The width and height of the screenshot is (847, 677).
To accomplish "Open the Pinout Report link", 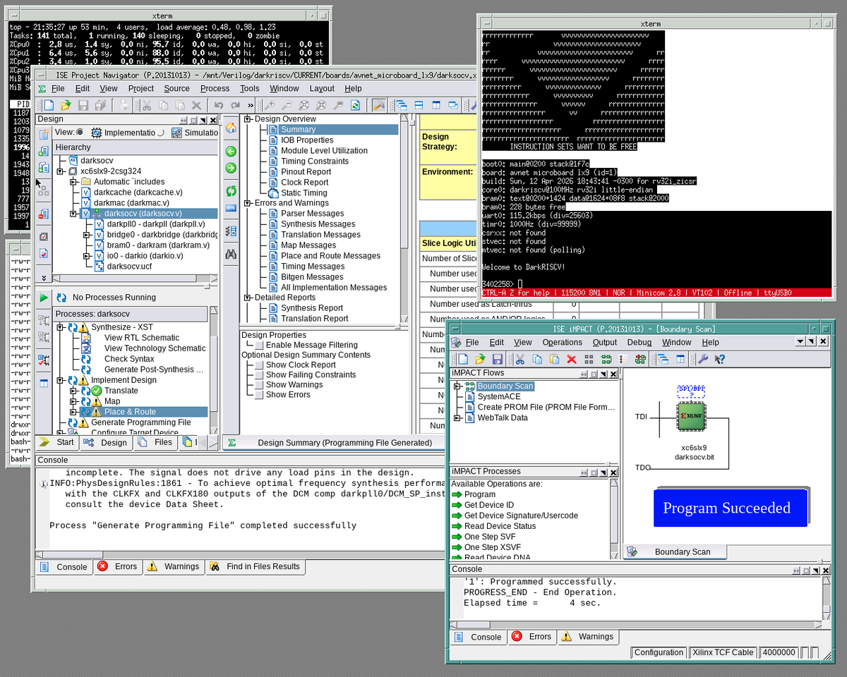I will tap(306, 171).
